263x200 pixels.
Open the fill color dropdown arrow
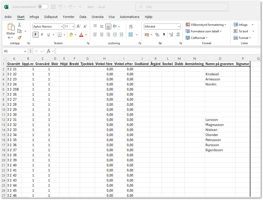click(x=76, y=35)
